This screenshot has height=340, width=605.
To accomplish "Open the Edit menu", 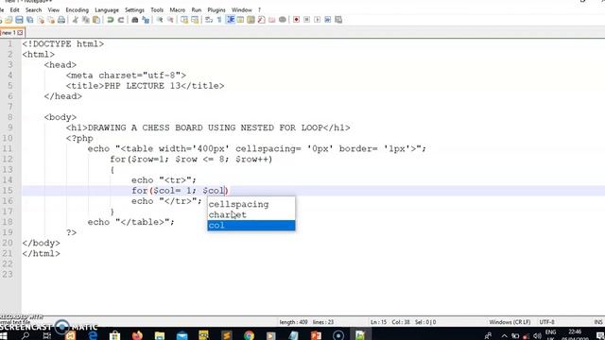I will coord(15,9).
